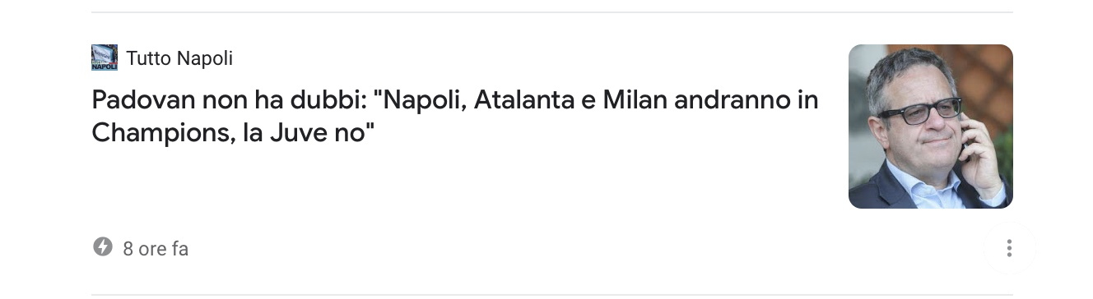Viewport: 1093px width, 299px height.
Task: Open the three-dot more options menu
Action: (x=1009, y=248)
